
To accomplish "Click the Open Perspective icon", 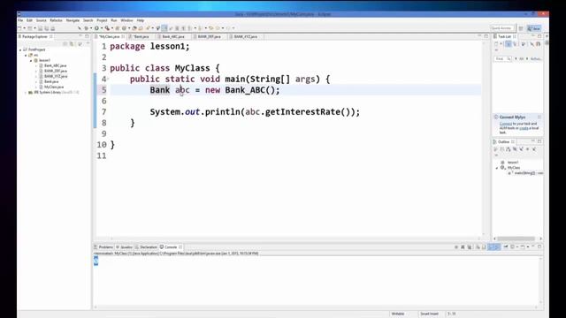I will point(521,28).
